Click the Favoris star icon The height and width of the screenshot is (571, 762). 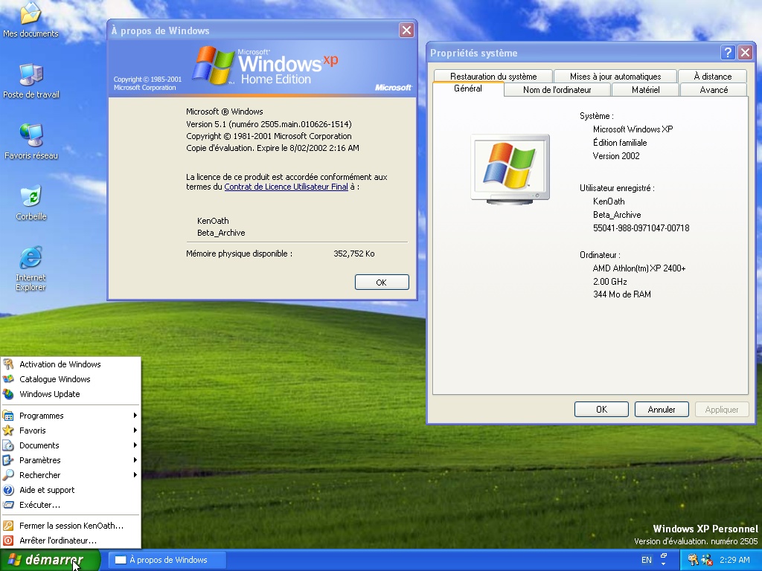coord(8,430)
